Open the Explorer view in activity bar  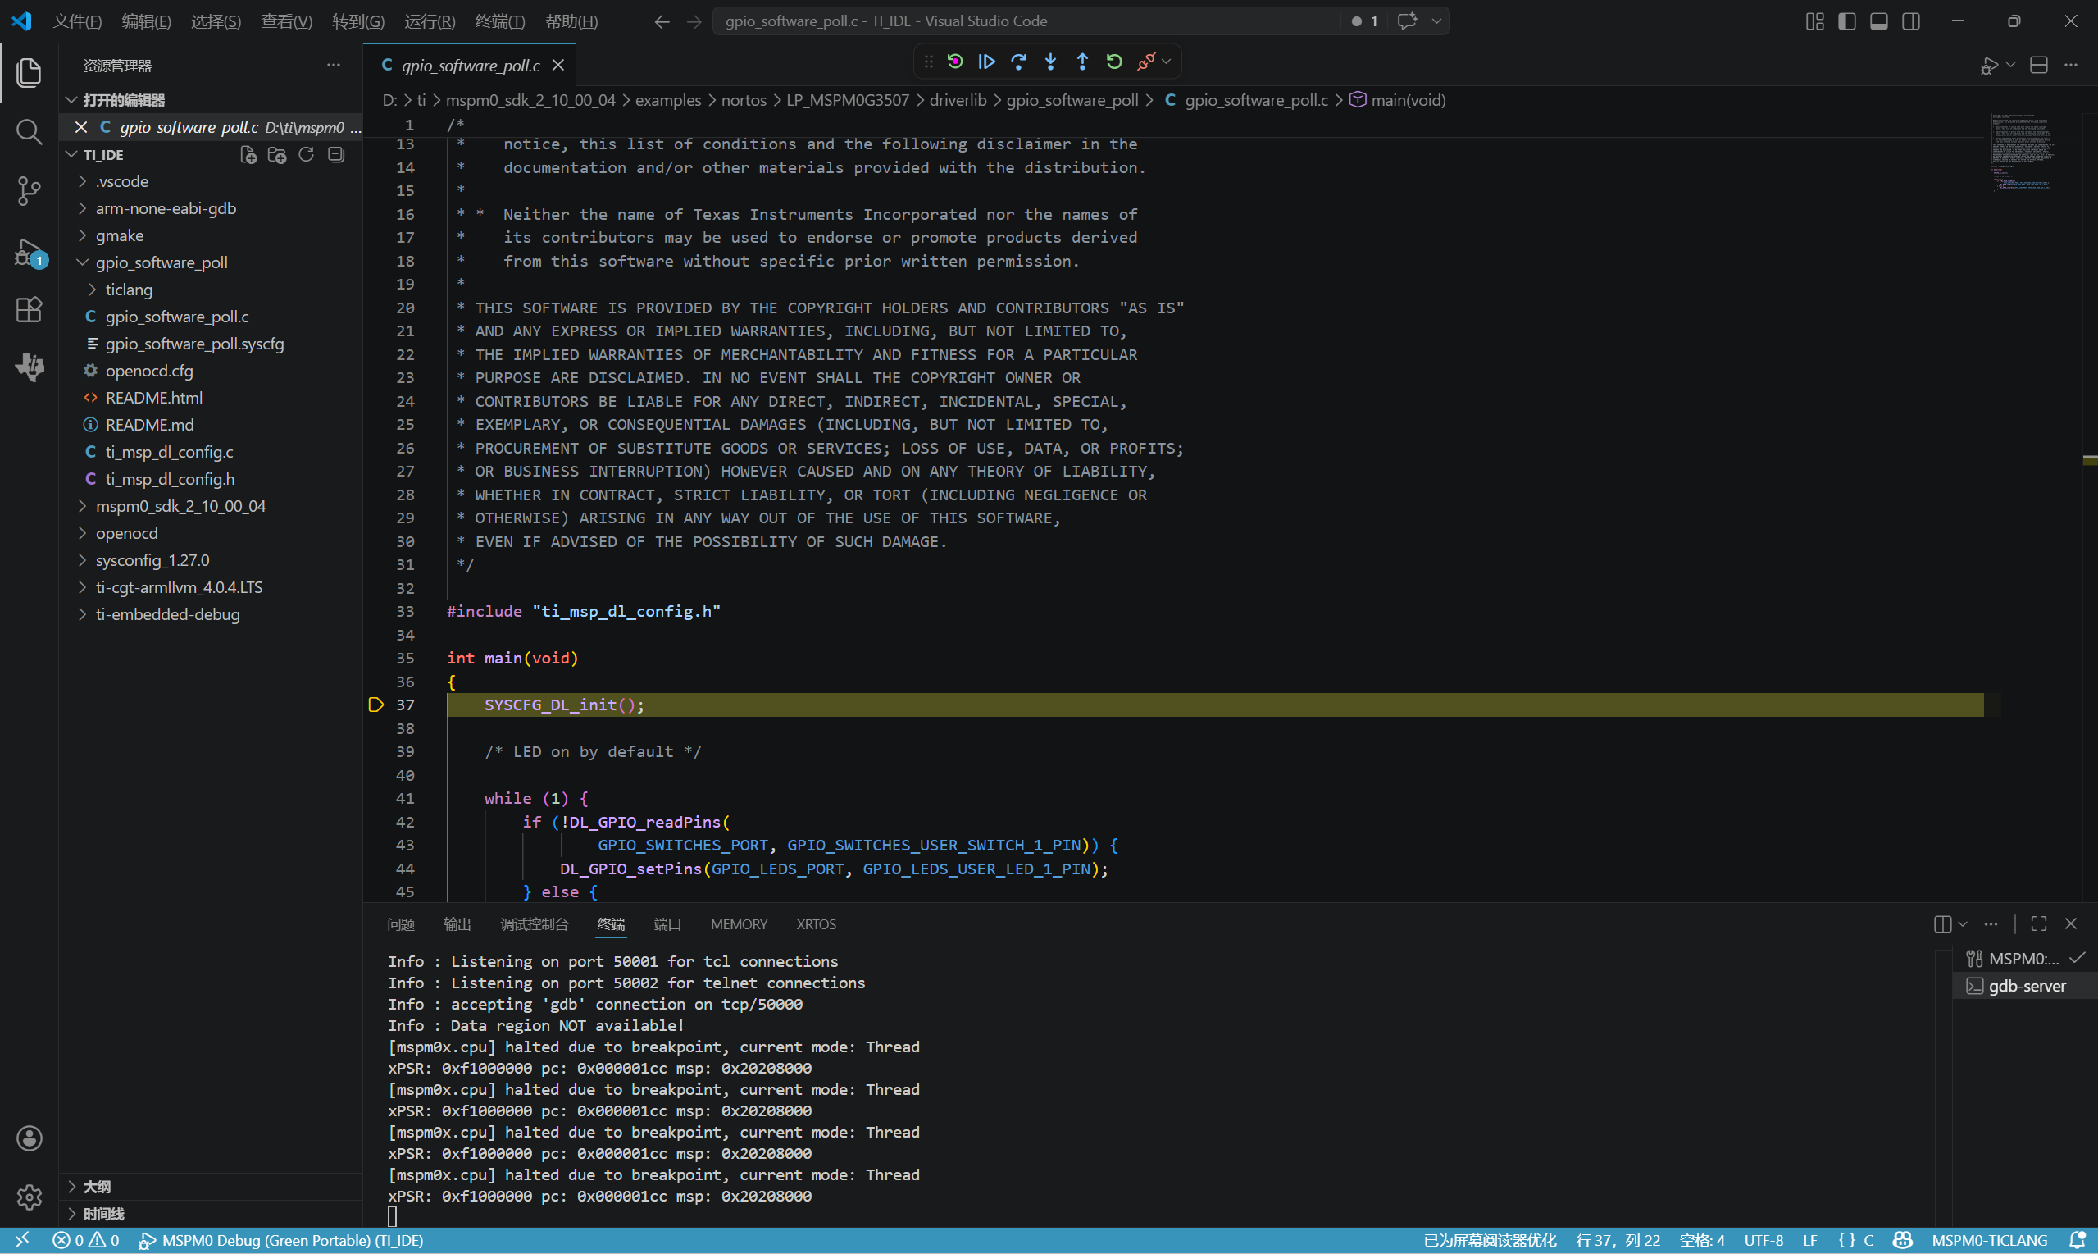pos(29,73)
